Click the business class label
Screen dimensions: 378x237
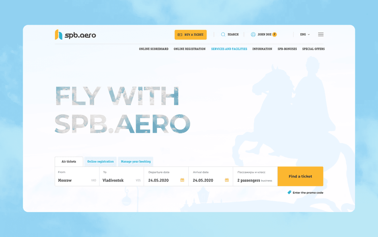[x=267, y=181]
